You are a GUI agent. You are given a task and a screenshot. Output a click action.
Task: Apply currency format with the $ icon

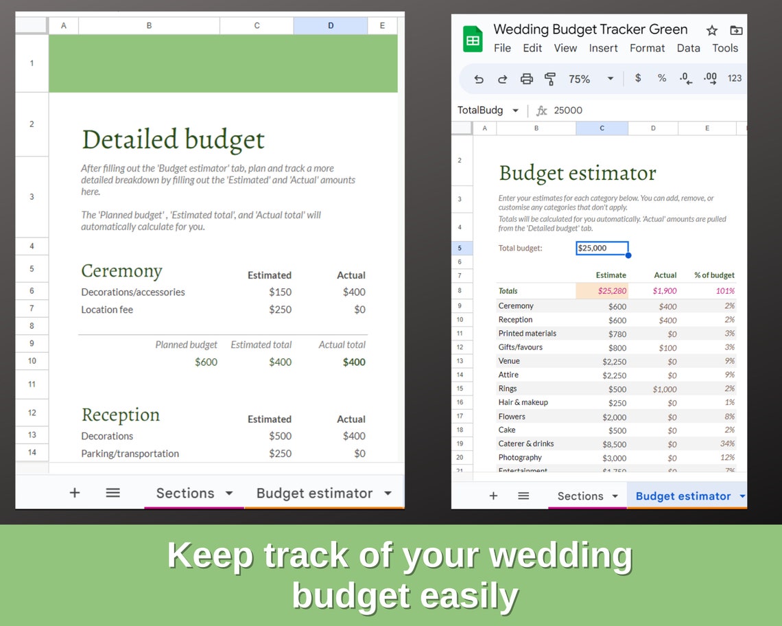[637, 78]
